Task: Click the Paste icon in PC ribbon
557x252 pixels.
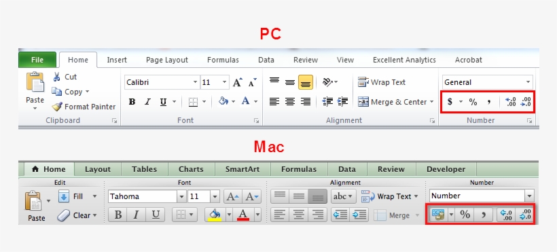Action: coord(35,82)
